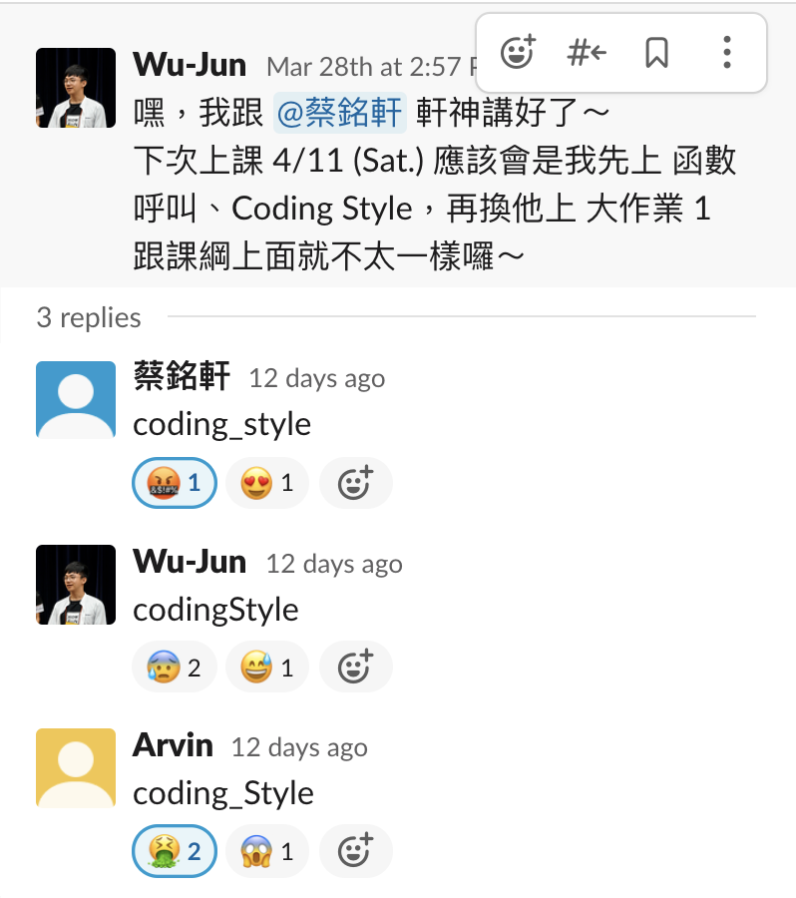Viewport: 796px width, 898px height.
Task: Toggle the vomiting face reaction
Action: pos(175,850)
